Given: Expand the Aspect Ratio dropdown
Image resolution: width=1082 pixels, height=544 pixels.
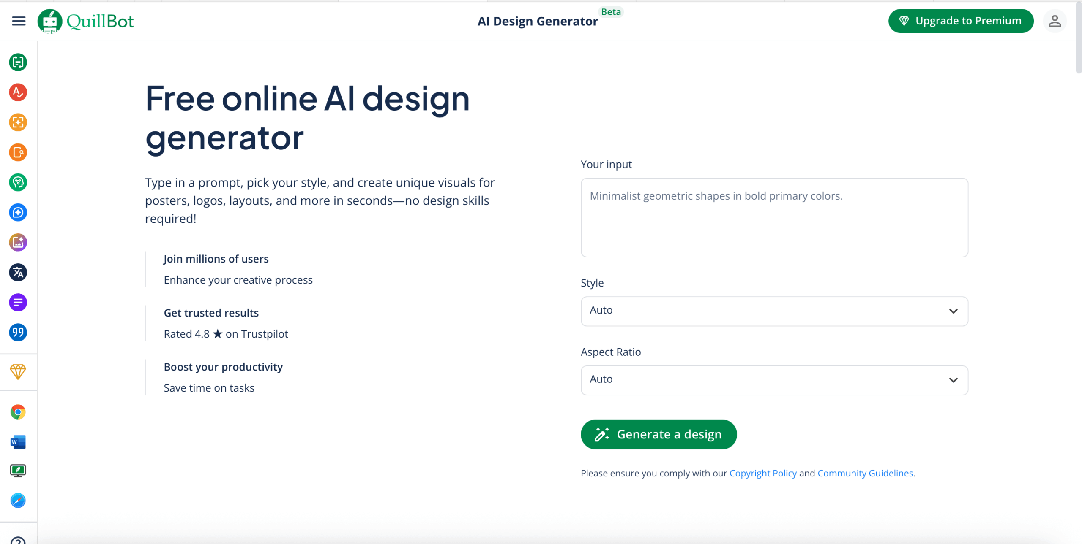Looking at the screenshot, I should (774, 380).
